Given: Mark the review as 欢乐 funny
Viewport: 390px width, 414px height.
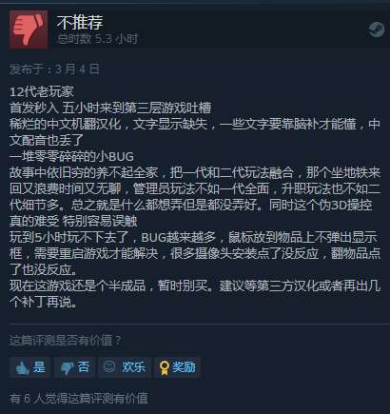Looking at the screenshot, I should click(x=125, y=367).
